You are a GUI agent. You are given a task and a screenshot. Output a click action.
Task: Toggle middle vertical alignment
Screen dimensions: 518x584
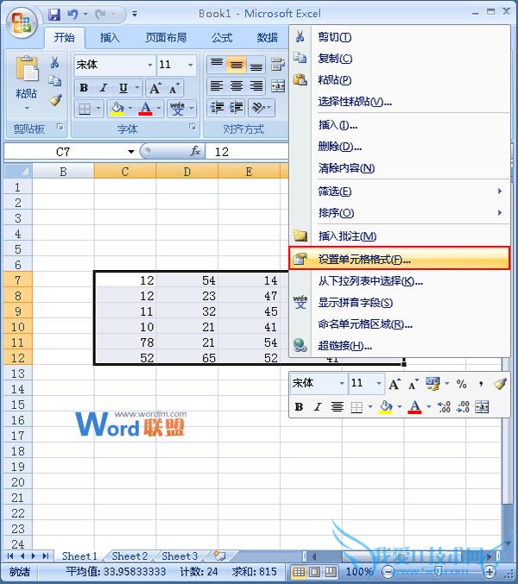pyautogui.click(x=237, y=64)
